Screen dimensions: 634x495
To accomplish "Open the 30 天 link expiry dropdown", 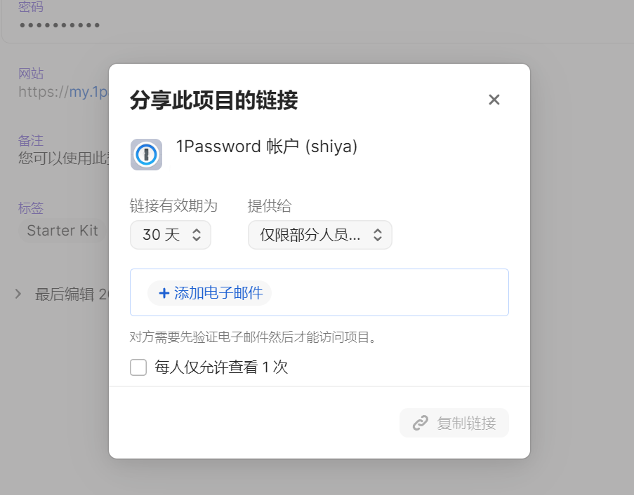I will [x=171, y=235].
